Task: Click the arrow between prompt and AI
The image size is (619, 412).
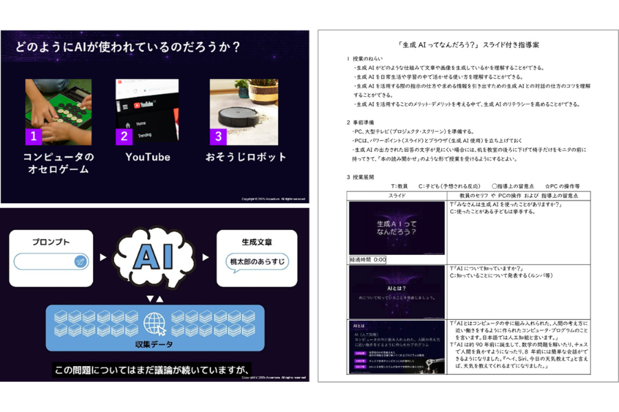Action: point(104,257)
